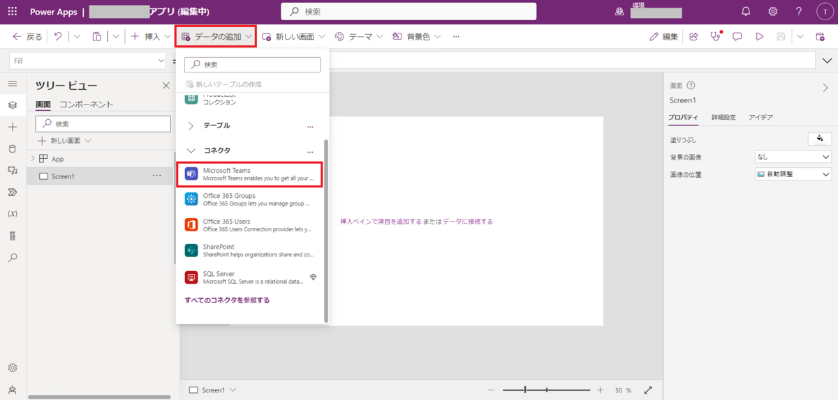Open the user account avatar T
Viewport: 838px width, 400px height.
pos(825,12)
